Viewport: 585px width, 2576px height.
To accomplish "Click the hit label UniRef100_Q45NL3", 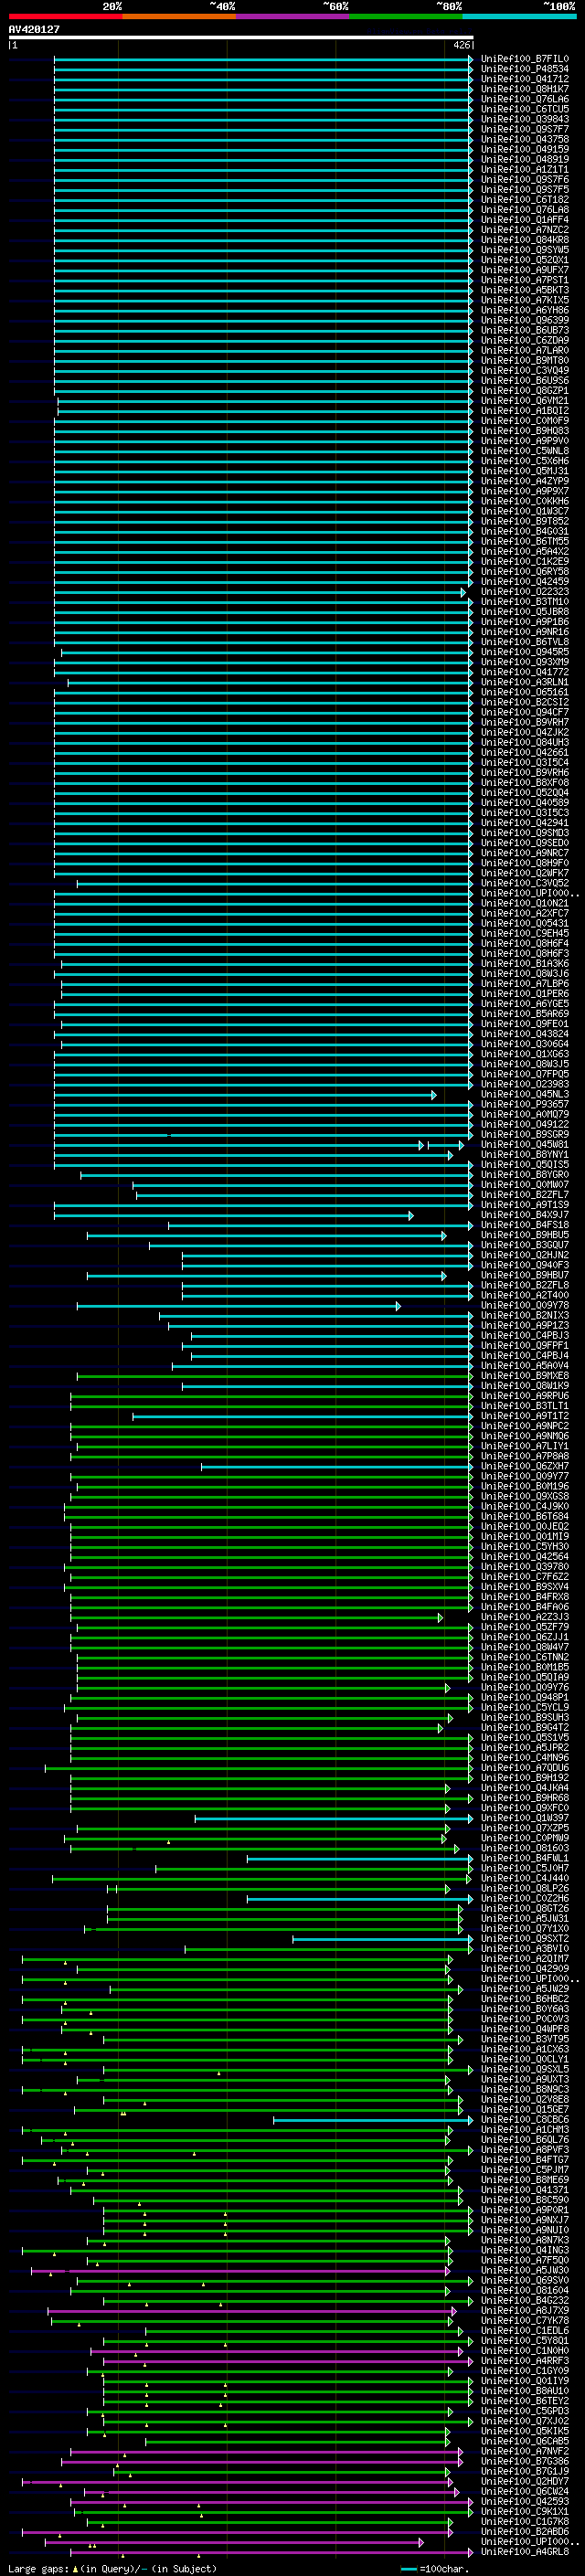I will (x=525, y=1094).
